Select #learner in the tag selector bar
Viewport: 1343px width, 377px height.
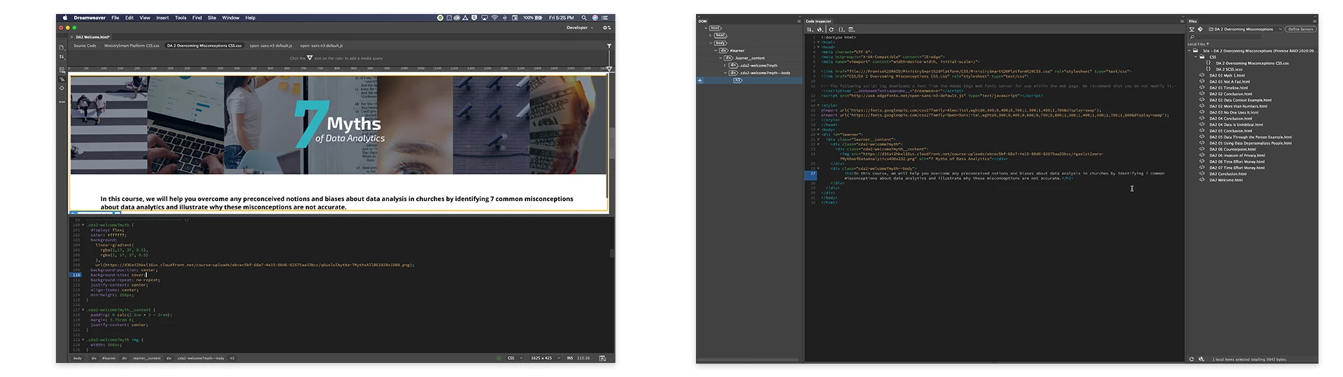point(108,358)
